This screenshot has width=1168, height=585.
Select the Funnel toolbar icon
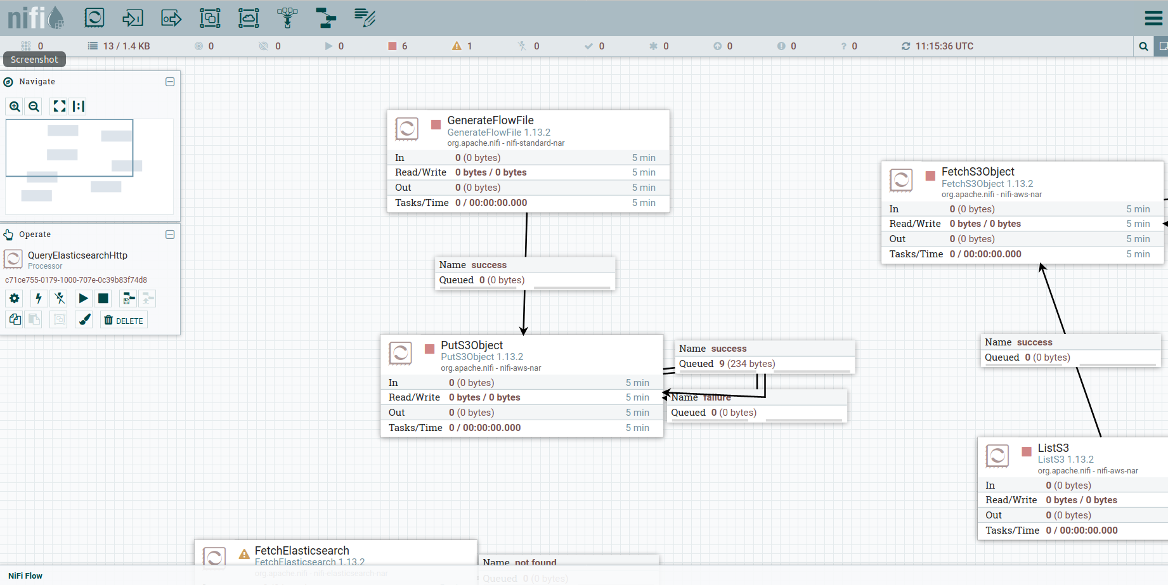pos(287,18)
